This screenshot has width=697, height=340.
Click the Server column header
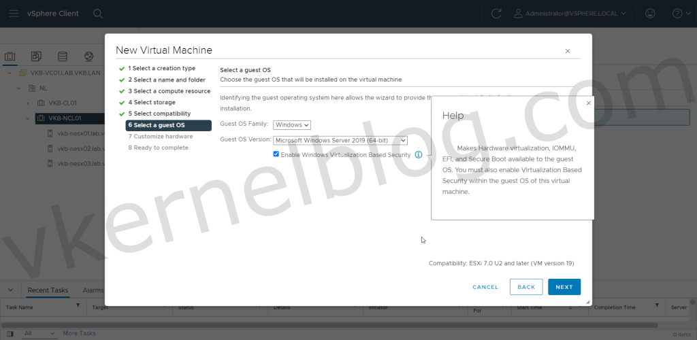(679, 307)
